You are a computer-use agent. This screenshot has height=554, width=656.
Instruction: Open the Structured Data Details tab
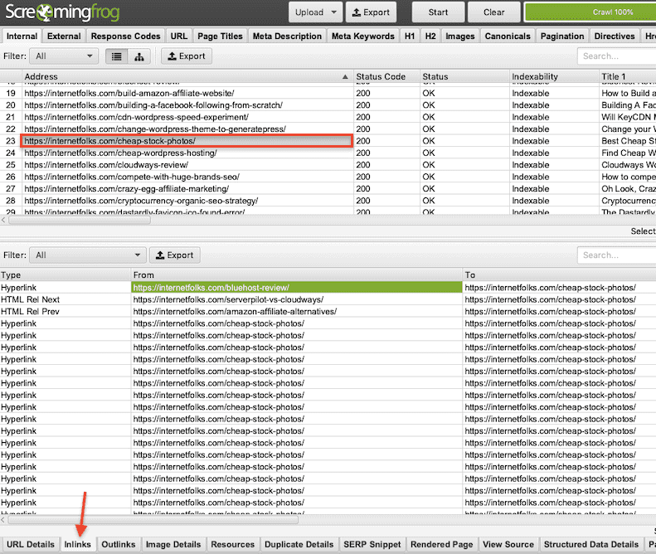click(590, 544)
